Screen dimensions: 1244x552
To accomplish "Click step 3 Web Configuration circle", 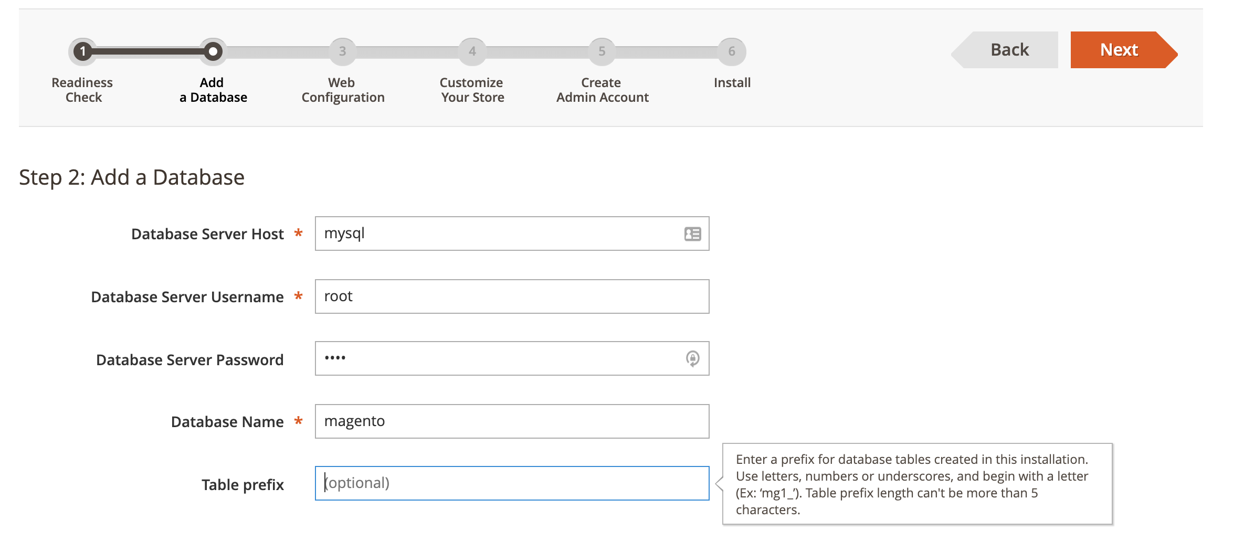I will pos(342,51).
